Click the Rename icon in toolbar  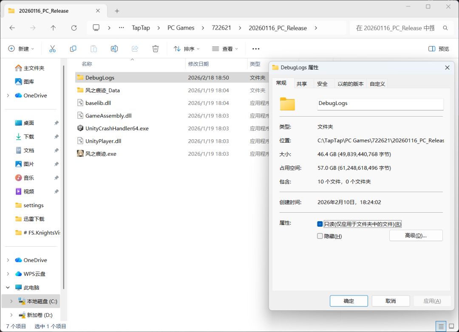tap(114, 49)
